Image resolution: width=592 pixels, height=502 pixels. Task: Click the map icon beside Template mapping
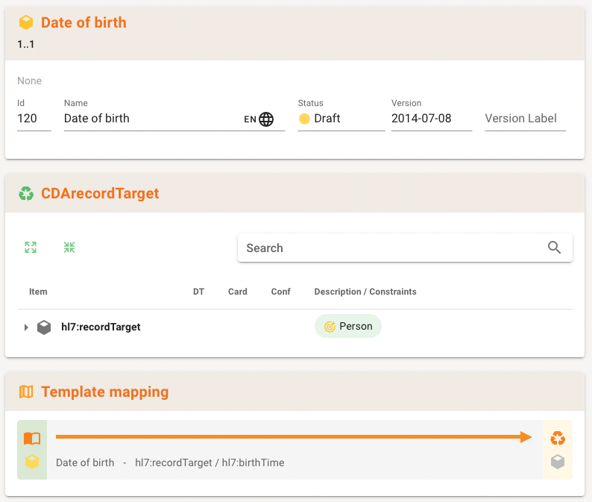(26, 392)
